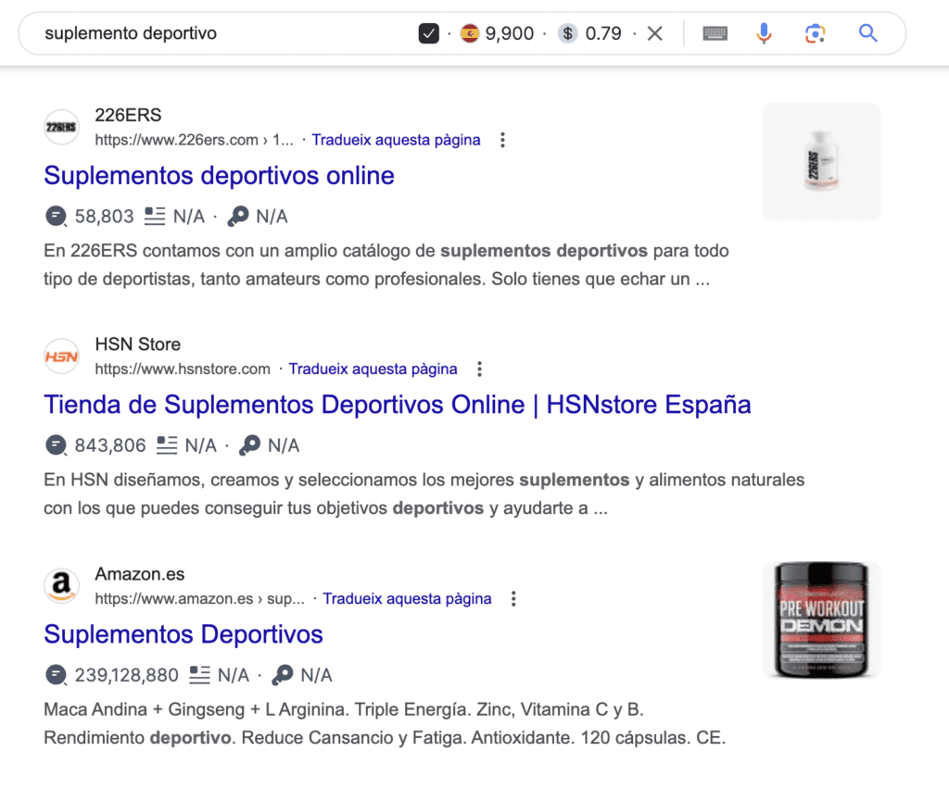Click the key icon in 226ERS metrics
Screen dimensions: 949x788
coord(238,216)
